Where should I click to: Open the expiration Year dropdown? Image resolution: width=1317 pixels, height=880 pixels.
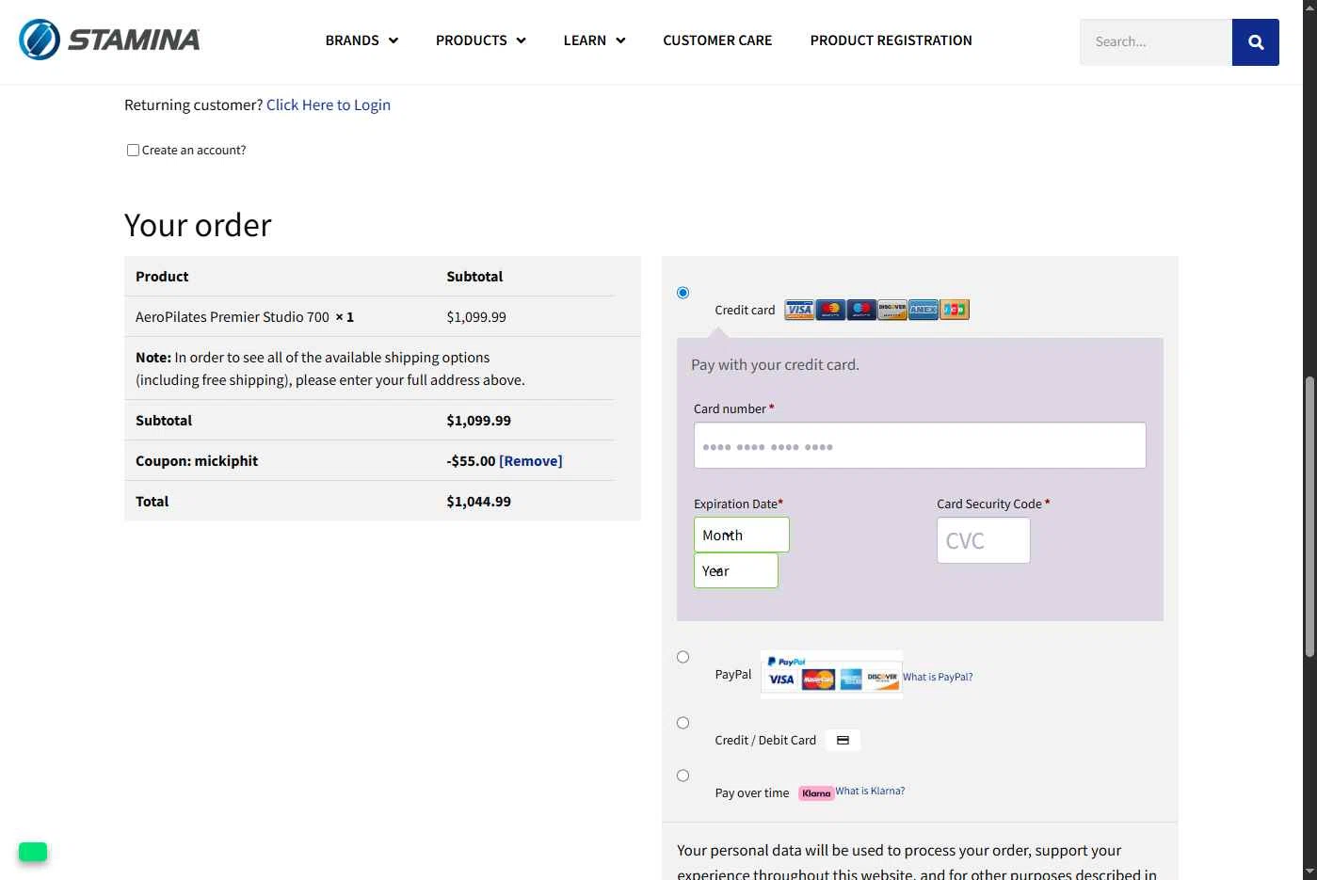(736, 570)
